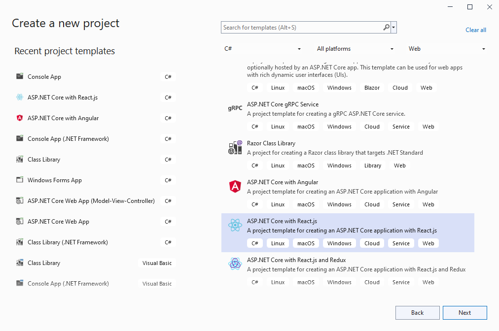Click the Visual Basic label beside Class Library
The image size is (499, 331).
pos(157,263)
